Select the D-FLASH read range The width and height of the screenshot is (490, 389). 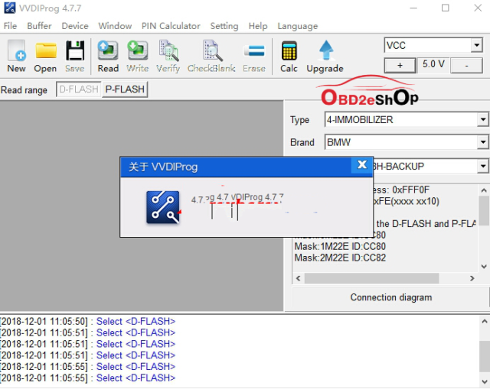79,89
